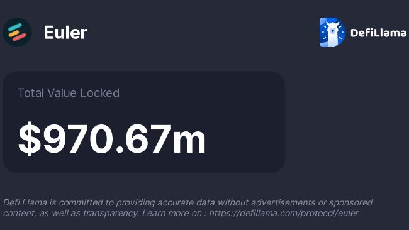Select the red stripe in Euler logo
409x230 pixels.
[x=20, y=37]
